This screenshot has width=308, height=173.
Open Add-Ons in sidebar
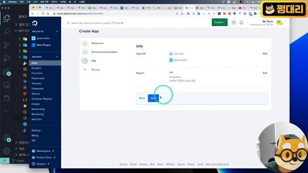pyautogui.click(x=37, y=119)
